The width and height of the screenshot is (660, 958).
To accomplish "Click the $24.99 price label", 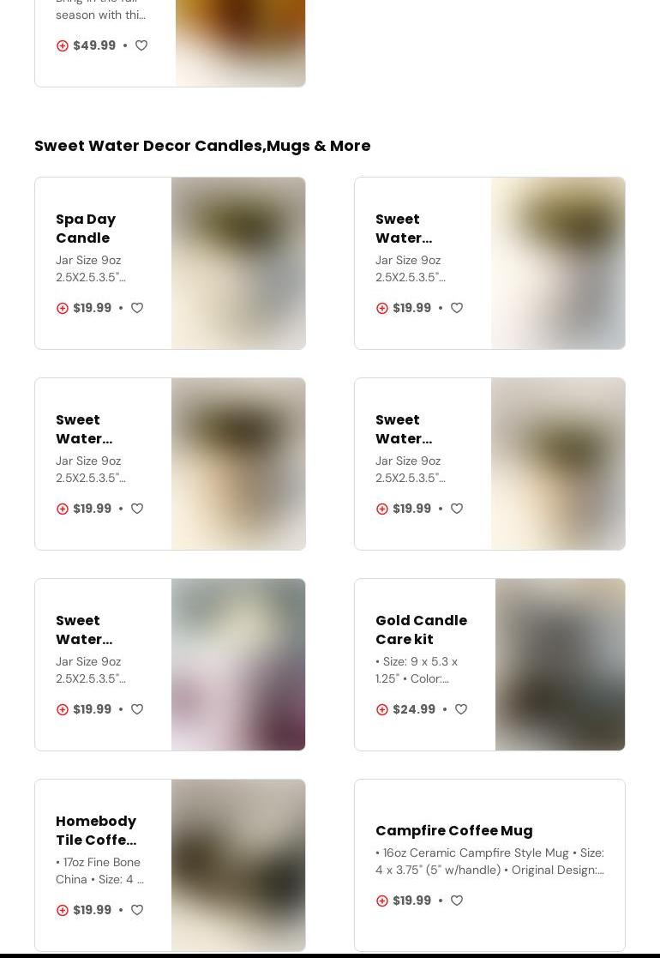I will click(x=414, y=709).
